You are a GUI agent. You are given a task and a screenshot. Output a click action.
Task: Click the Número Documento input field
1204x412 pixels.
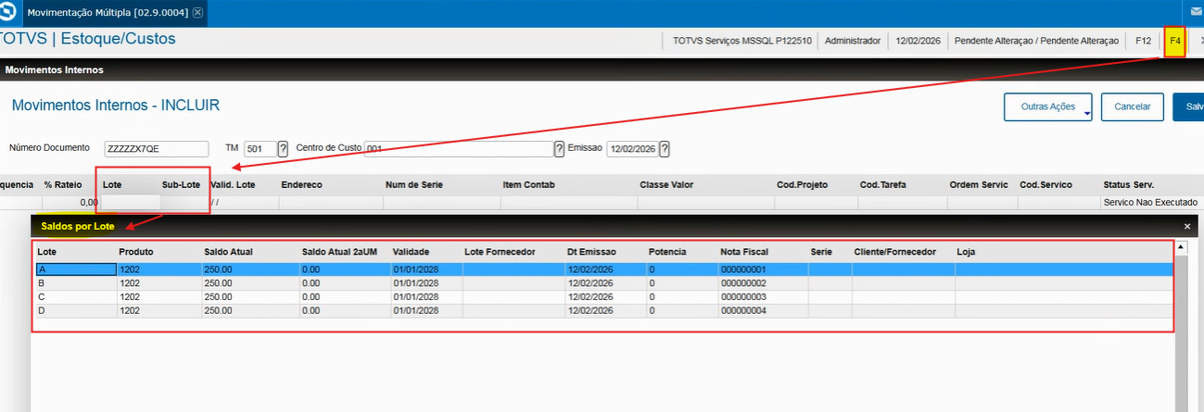tap(157, 149)
